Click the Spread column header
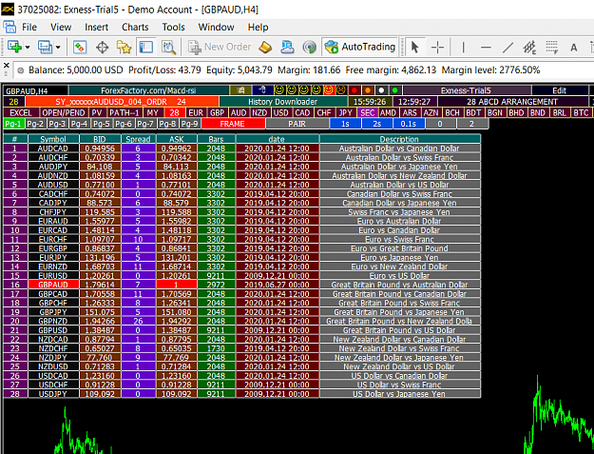This screenshot has width=594, height=454. [138, 139]
